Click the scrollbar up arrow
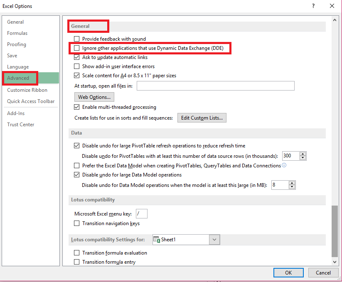342x282 pixels. click(335, 20)
